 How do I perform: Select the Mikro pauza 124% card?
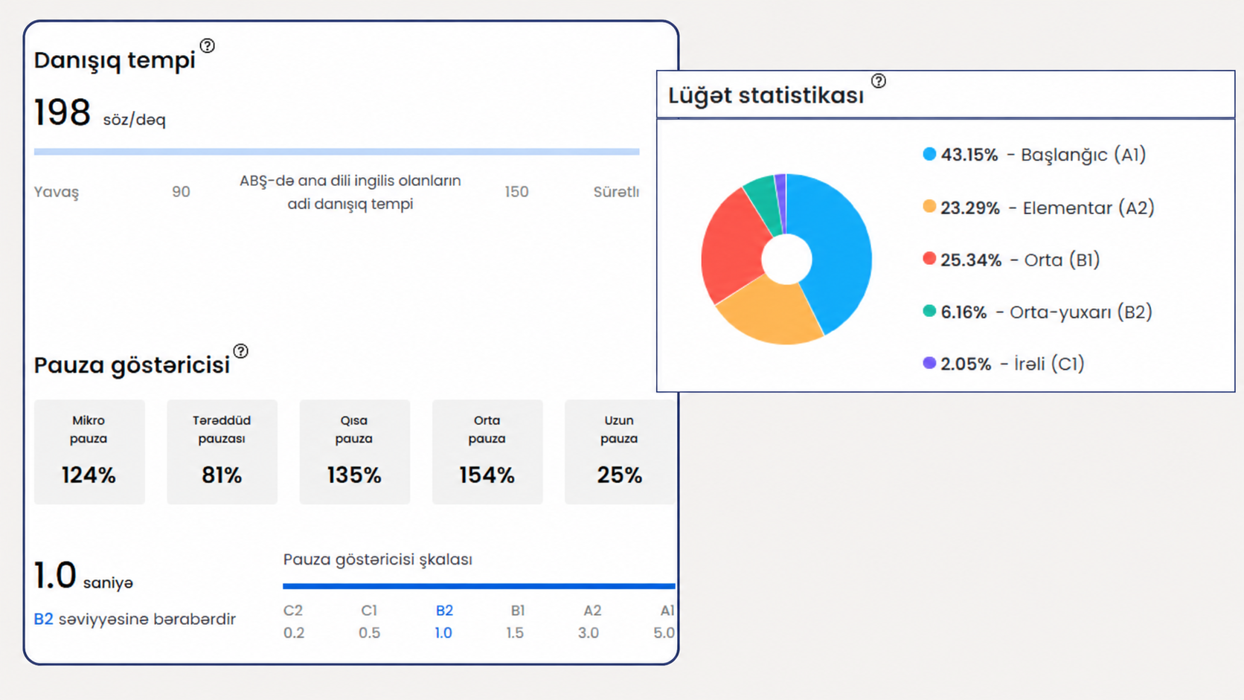pyautogui.click(x=89, y=452)
